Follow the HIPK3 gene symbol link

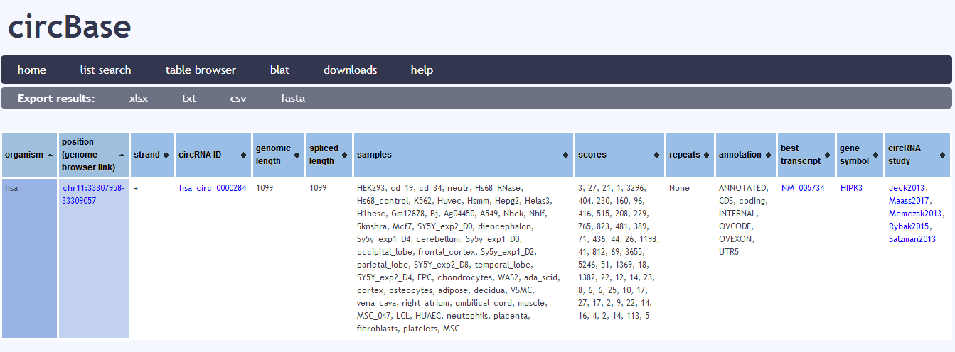click(x=851, y=188)
